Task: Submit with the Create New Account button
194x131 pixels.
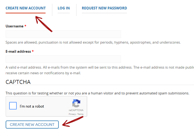Action: 32,125
